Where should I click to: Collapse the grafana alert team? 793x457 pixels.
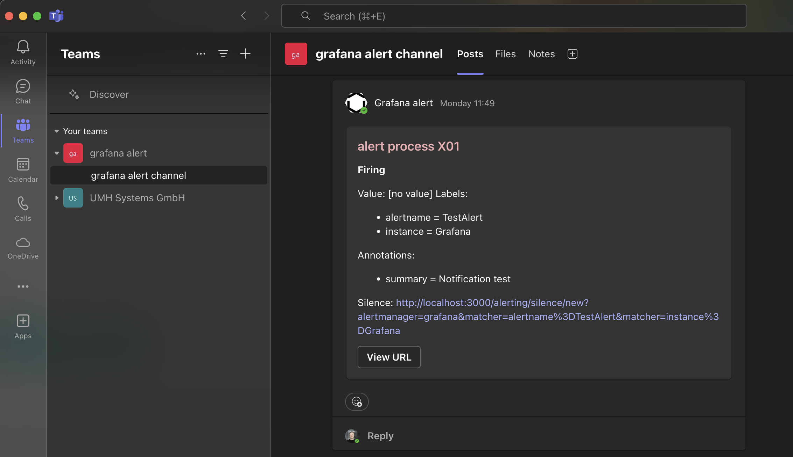(57, 153)
